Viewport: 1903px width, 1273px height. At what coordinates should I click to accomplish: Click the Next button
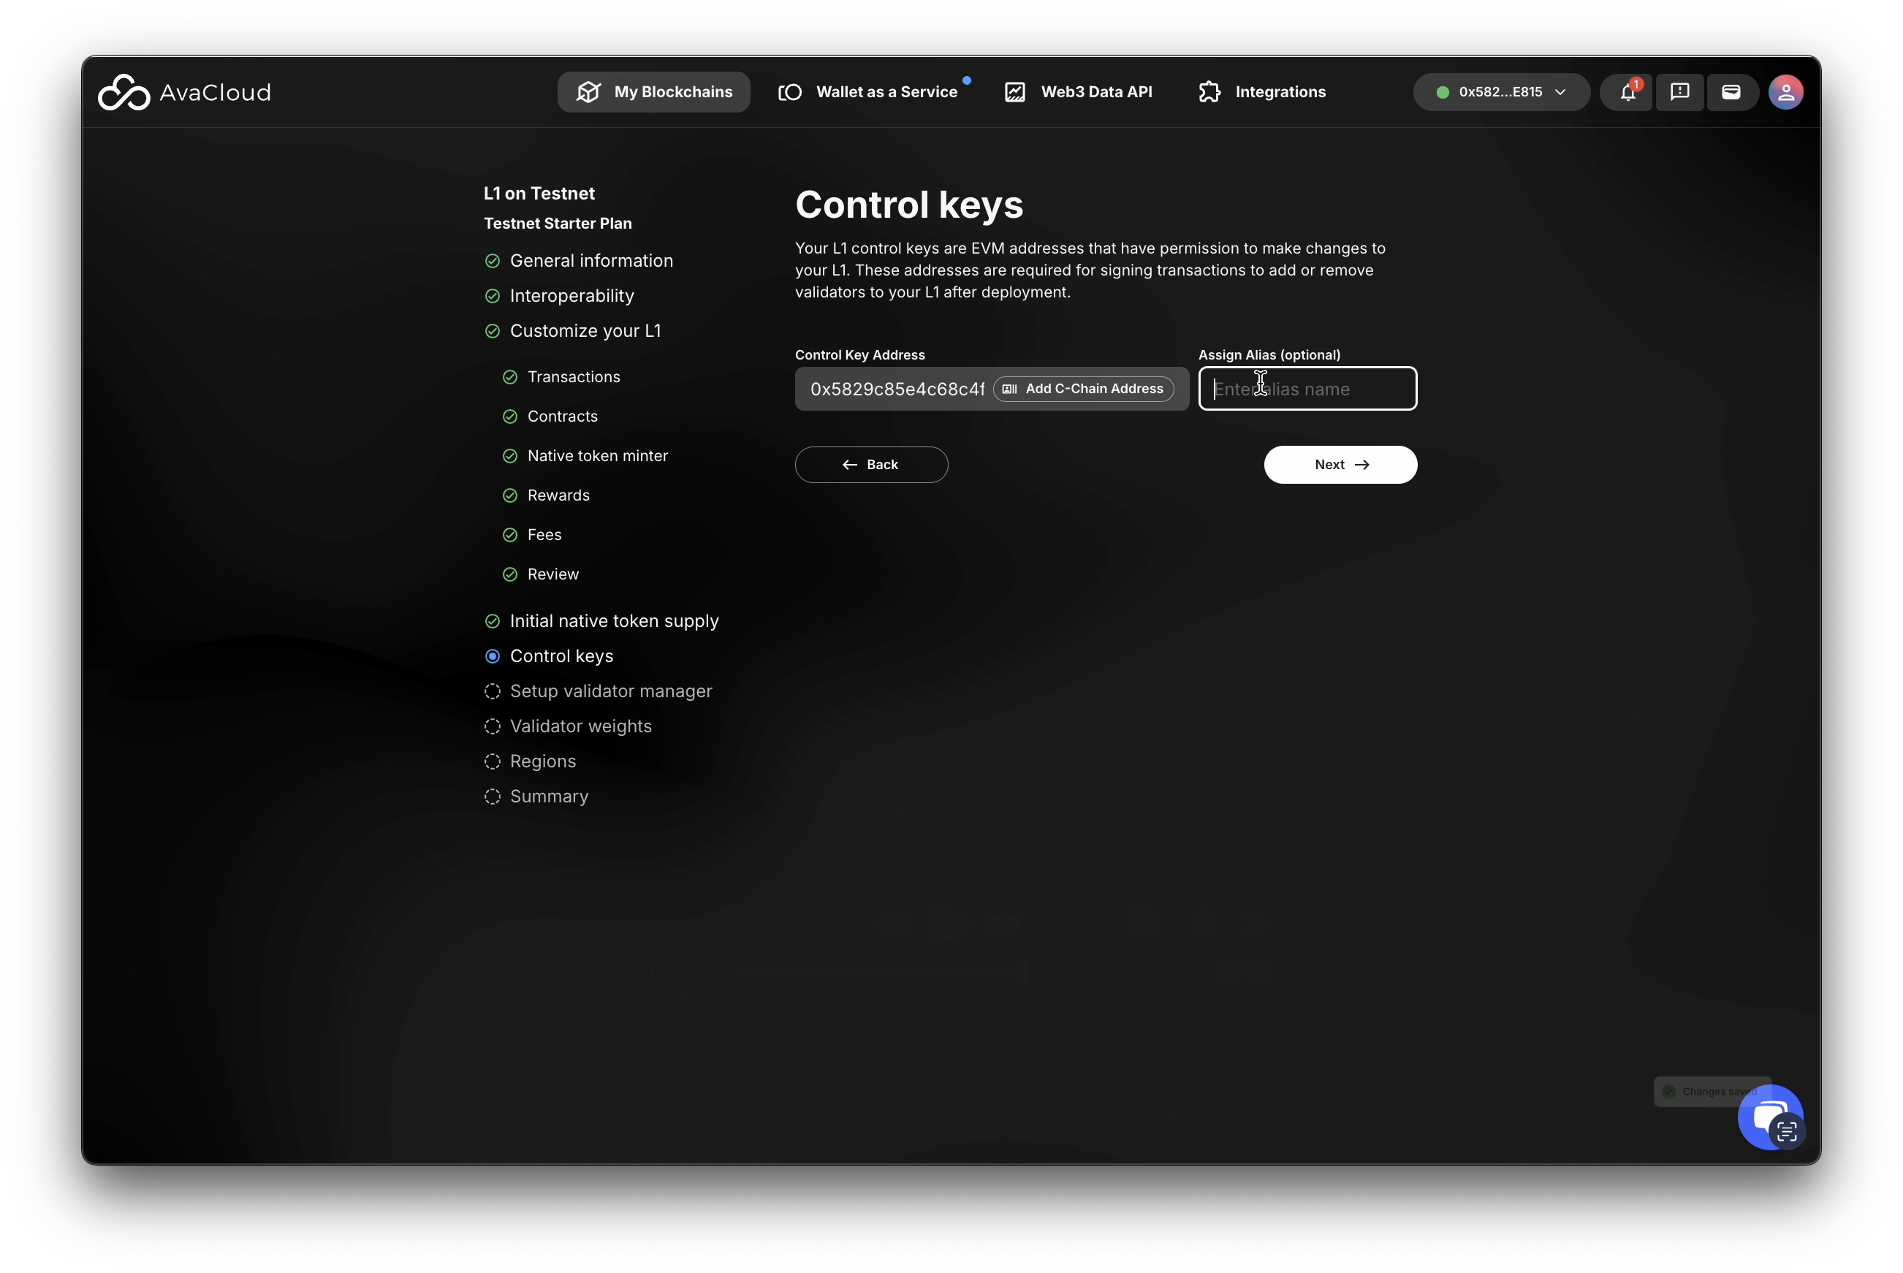(x=1340, y=464)
